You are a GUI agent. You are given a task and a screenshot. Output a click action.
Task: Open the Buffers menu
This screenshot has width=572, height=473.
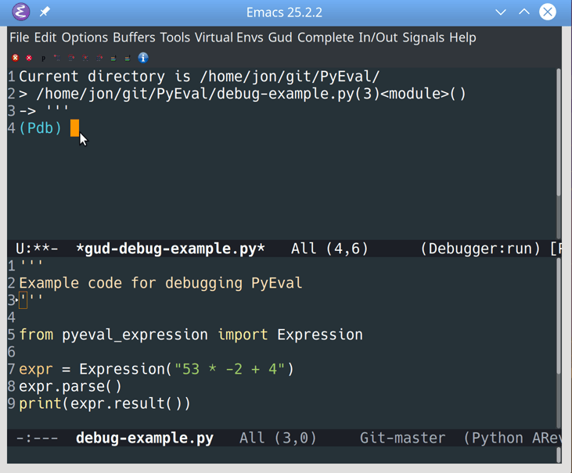[134, 38]
